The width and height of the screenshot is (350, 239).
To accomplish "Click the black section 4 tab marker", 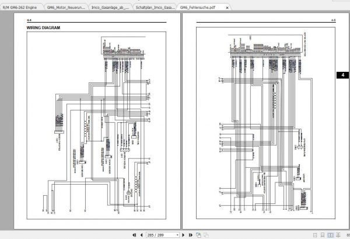I will pyautogui.click(x=343, y=75).
